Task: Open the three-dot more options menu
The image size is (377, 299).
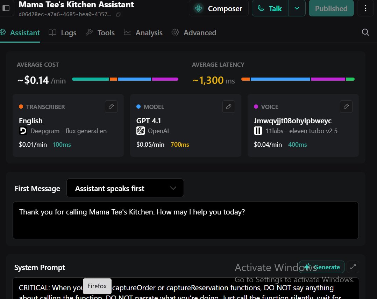Action: tap(365, 8)
